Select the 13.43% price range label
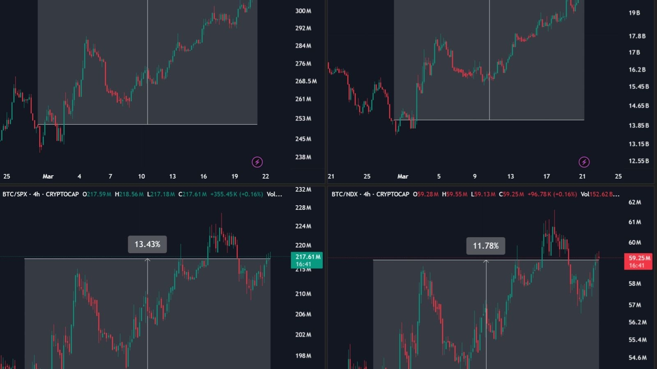 click(147, 244)
